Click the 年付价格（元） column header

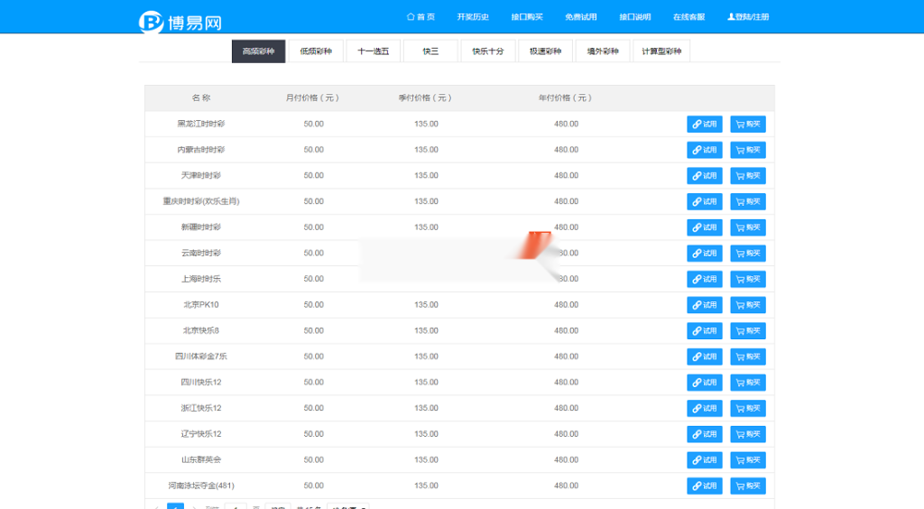tap(565, 97)
